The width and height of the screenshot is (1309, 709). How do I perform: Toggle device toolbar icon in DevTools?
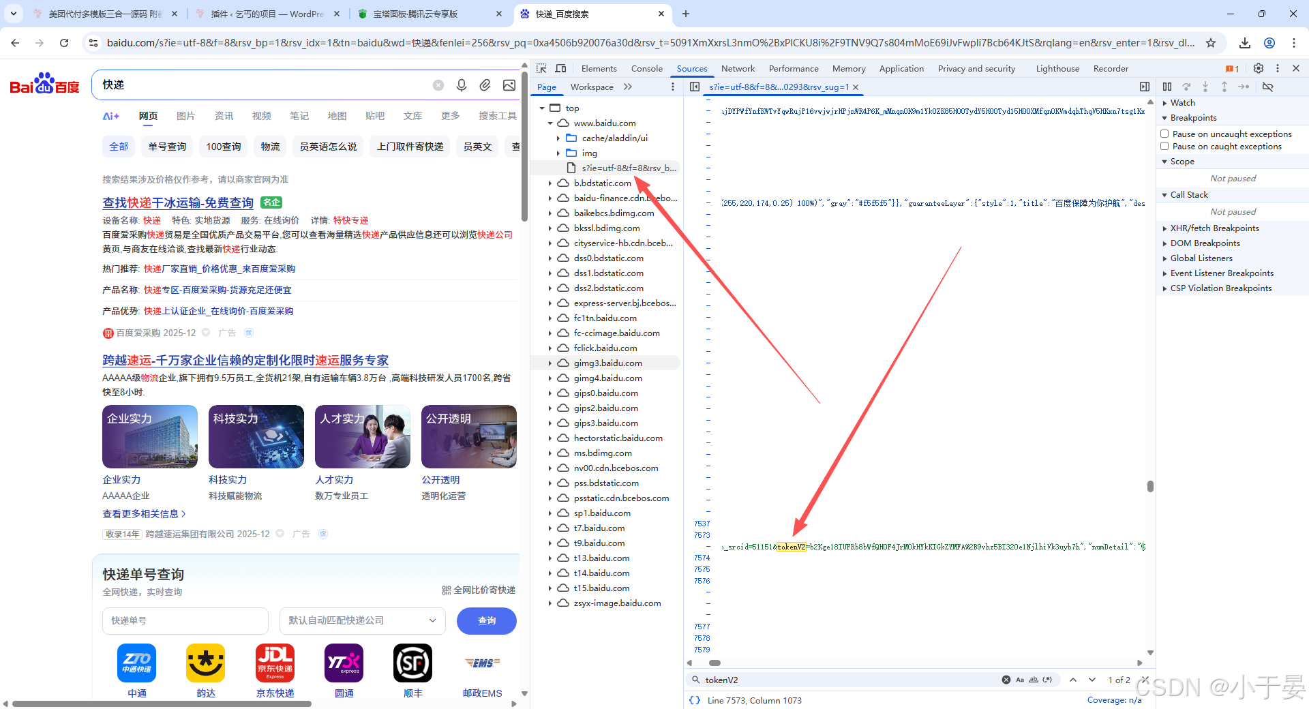click(x=560, y=68)
